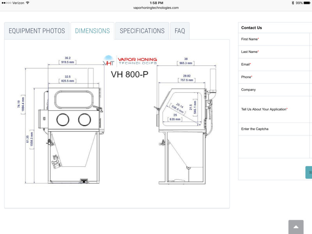Tap the Verizon carrier label
Image resolution: width=312 pixels, height=234 pixels.
tap(18, 3)
